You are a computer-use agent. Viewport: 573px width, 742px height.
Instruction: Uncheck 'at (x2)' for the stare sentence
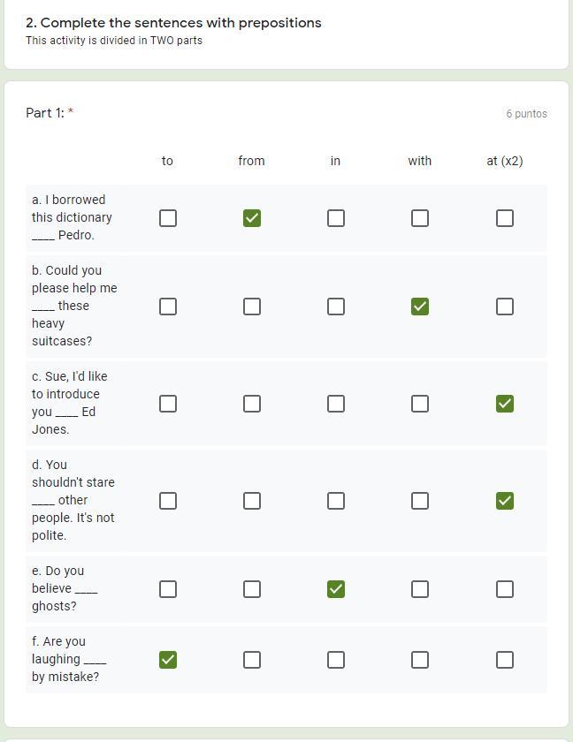[505, 501]
